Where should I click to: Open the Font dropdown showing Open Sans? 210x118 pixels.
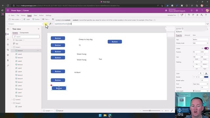click(200, 84)
